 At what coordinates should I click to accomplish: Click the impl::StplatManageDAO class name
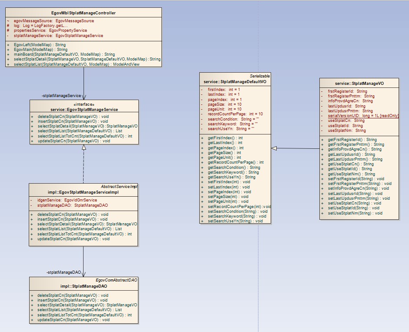[x=84, y=286]
